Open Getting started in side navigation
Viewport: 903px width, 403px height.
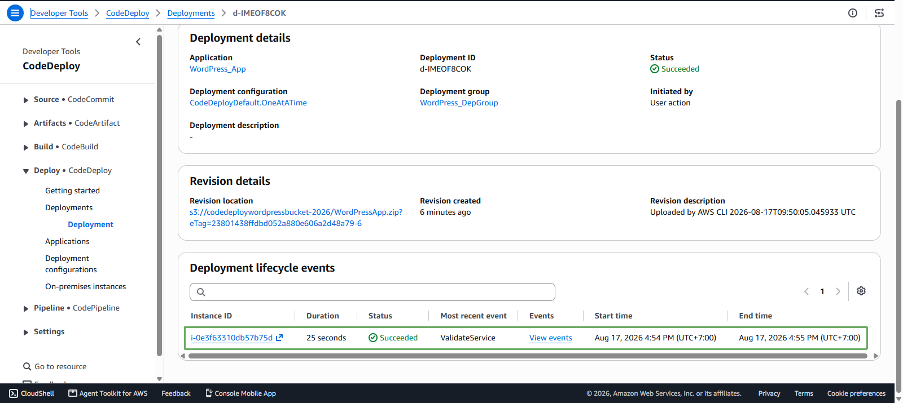click(x=72, y=191)
